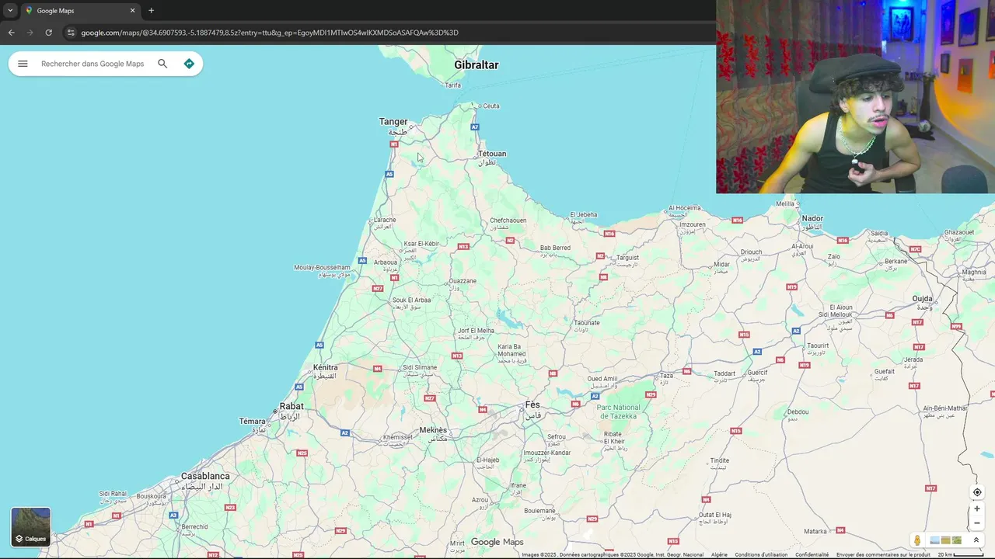Expand imagery strip with double chevron
This screenshot has height=559, width=995.
point(976,540)
